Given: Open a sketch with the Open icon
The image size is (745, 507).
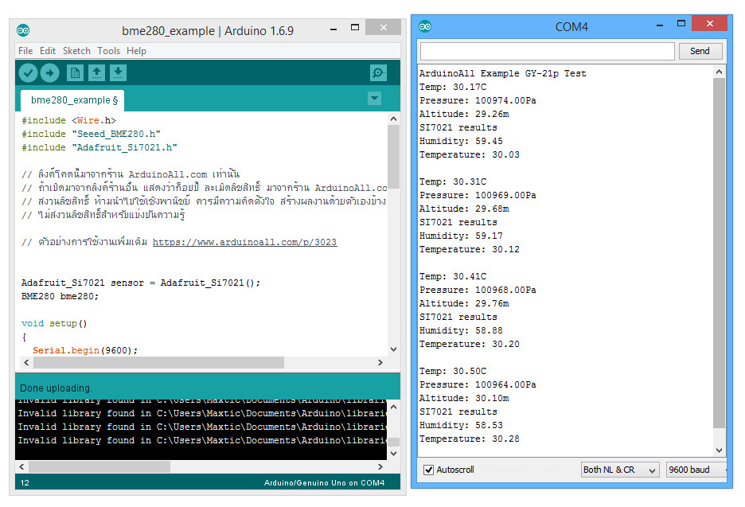Looking at the screenshot, I should (x=96, y=72).
